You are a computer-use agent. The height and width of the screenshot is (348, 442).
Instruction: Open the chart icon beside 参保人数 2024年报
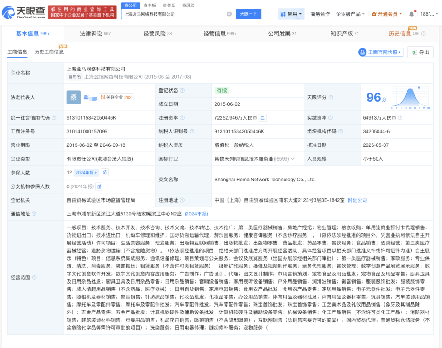(105, 173)
